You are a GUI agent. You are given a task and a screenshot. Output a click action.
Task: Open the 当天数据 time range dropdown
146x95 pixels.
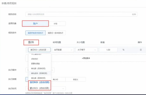pos(63,50)
